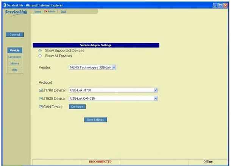Click the Internet Explorer title bar page icon
The image size is (231, 166).
tap(5, 5)
